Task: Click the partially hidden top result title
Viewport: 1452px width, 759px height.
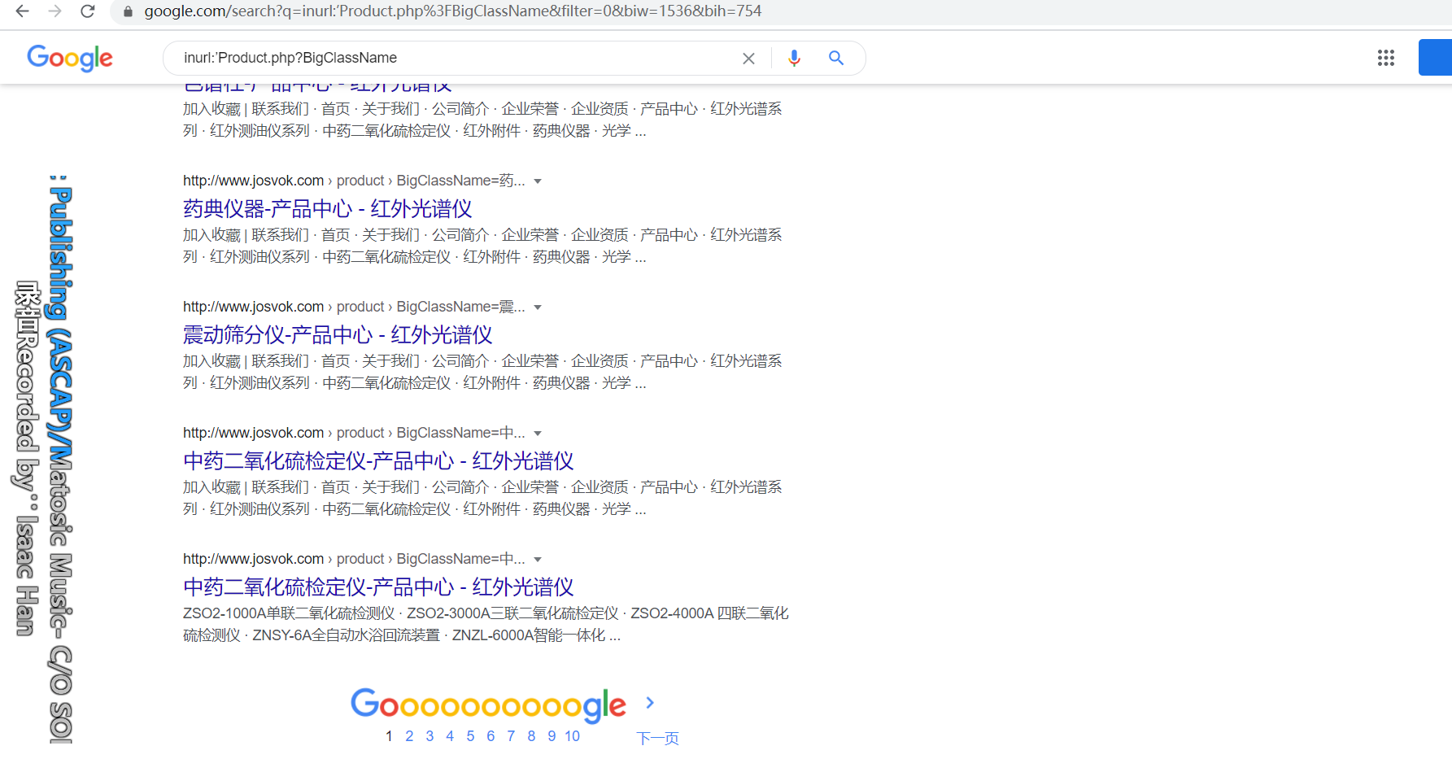Action: point(317,88)
